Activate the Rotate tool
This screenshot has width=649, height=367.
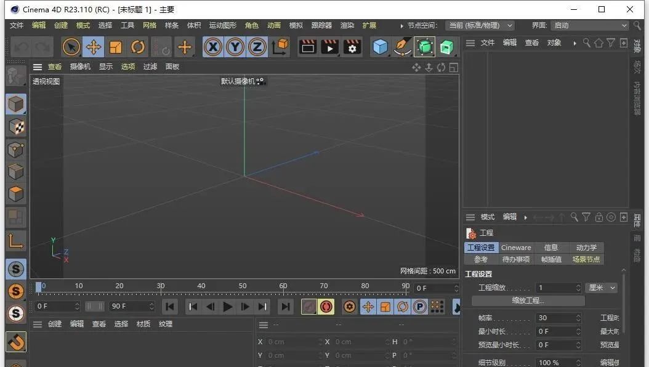[138, 47]
